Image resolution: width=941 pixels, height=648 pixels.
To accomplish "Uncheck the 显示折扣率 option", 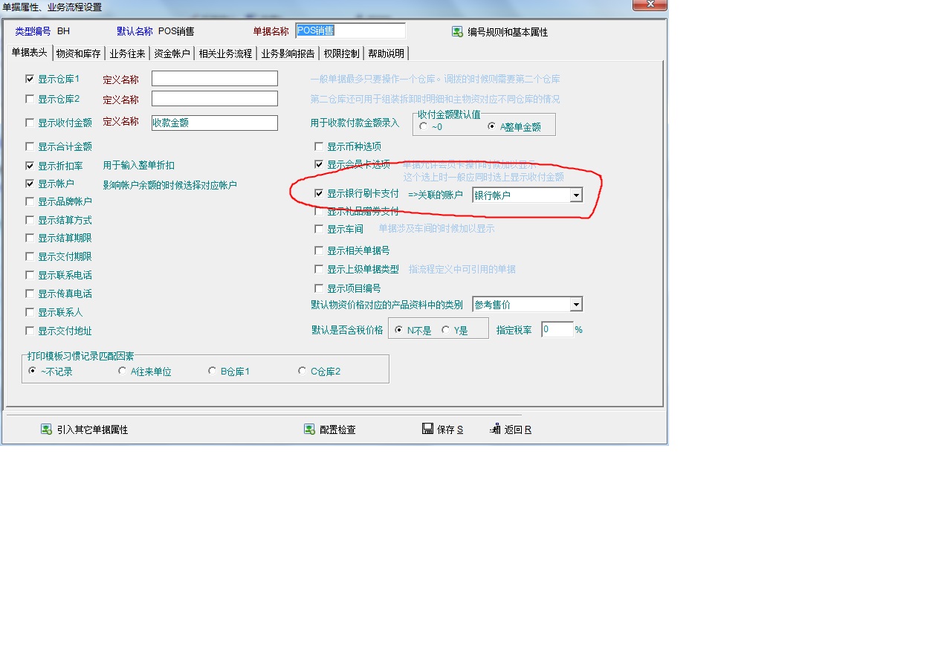I will [30, 166].
